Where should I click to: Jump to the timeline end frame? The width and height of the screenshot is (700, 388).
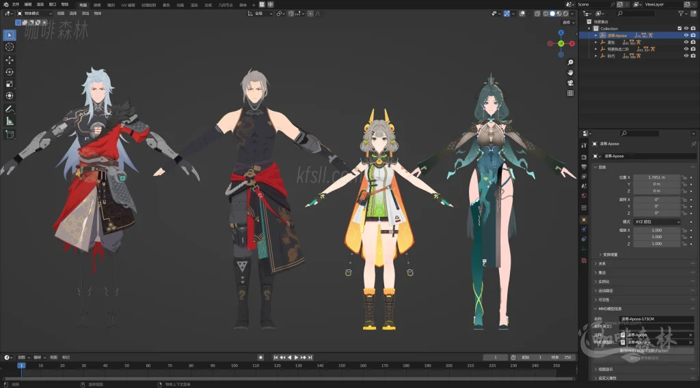point(310,358)
